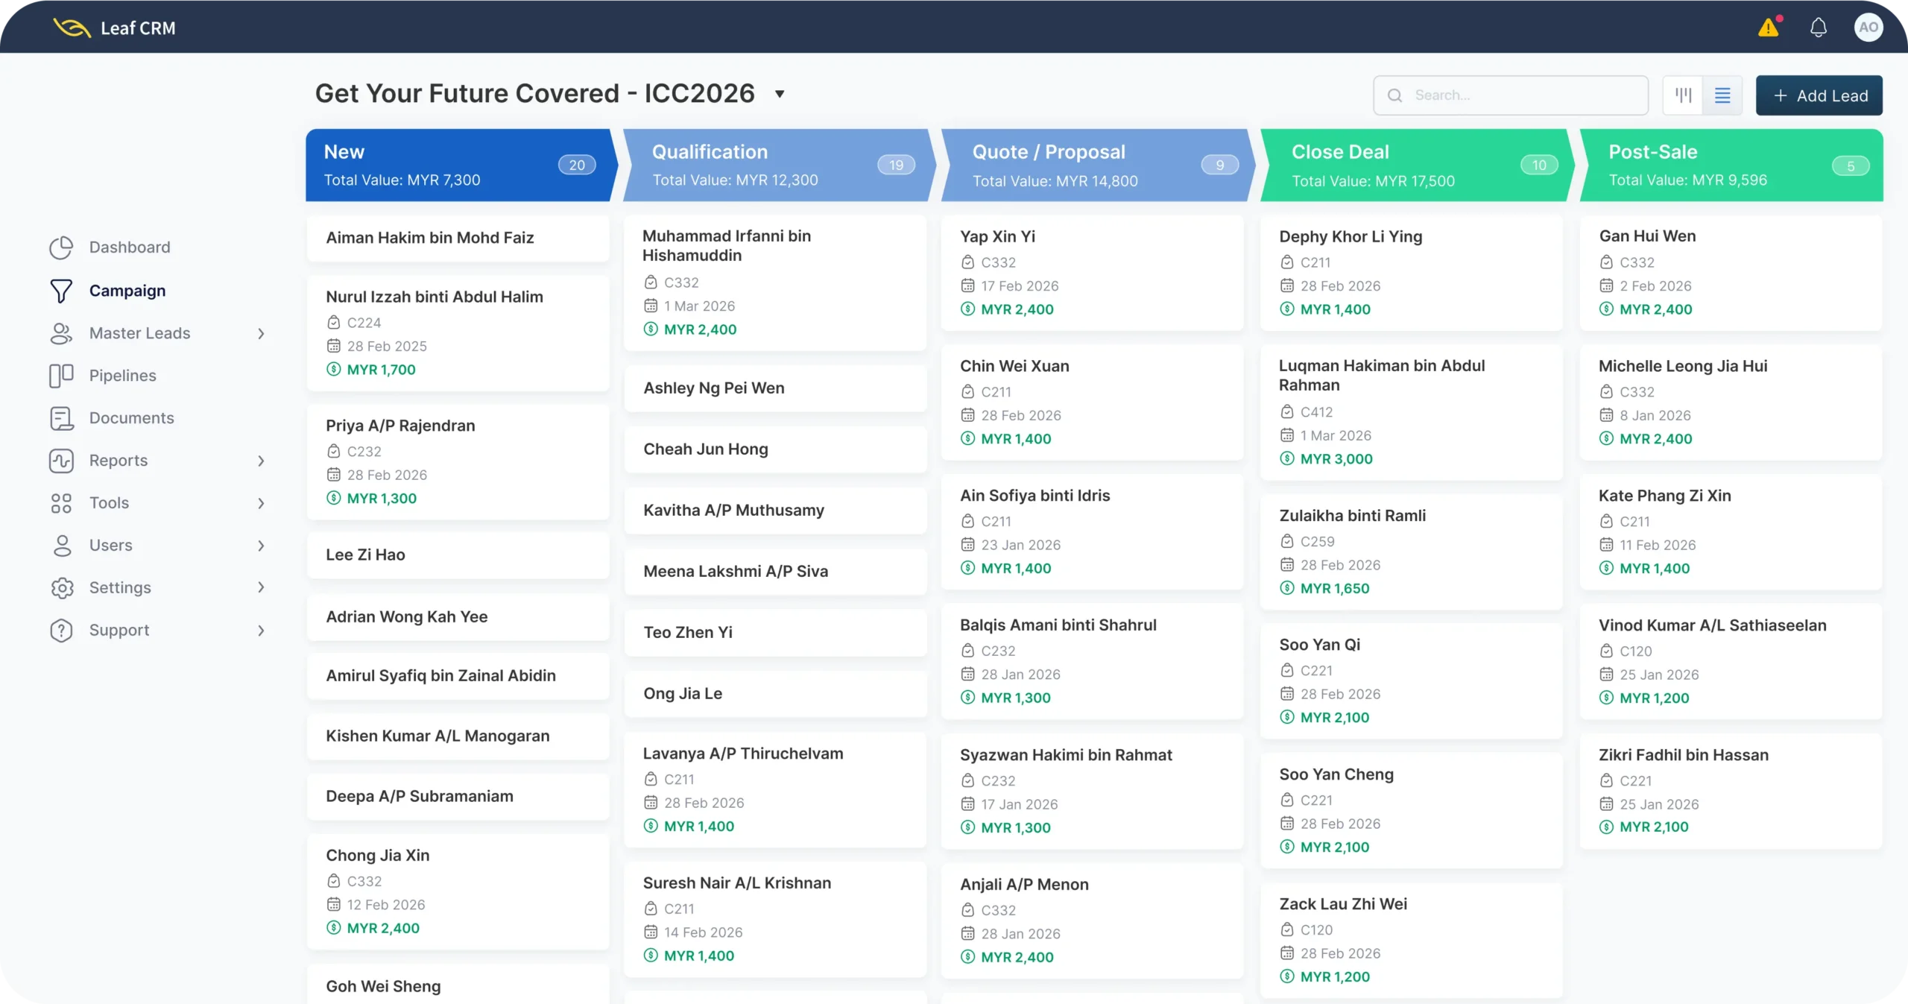This screenshot has width=1908, height=1004.
Task: Switch to kanban board view
Action: [x=1683, y=95]
